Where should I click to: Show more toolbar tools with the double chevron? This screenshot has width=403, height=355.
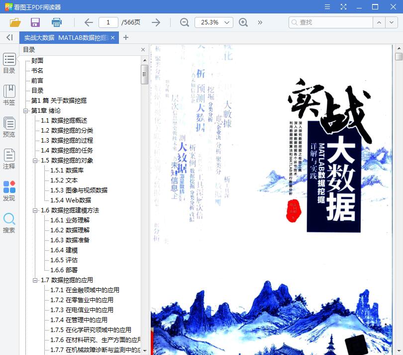coord(260,22)
